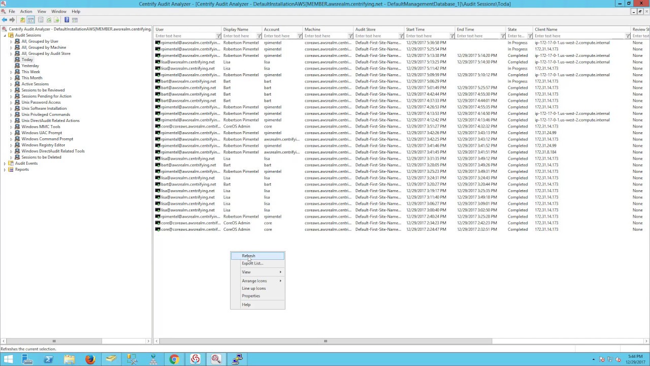650x366 pixels.
Task: Choose Refresh from context menu
Action: (257, 256)
